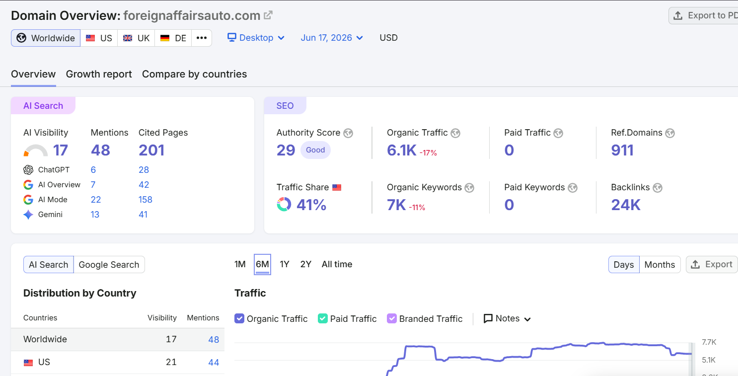This screenshot has height=376, width=738.
Task: Select the UK flag database
Action: [136, 38]
